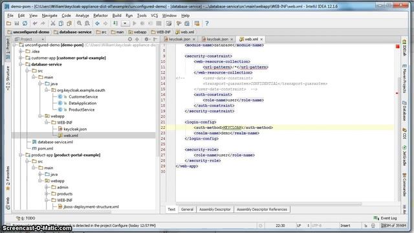Image resolution: width=414 pixels, height=233 pixels.
Task: Click the Find magnifier icon
Action: point(79,23)
